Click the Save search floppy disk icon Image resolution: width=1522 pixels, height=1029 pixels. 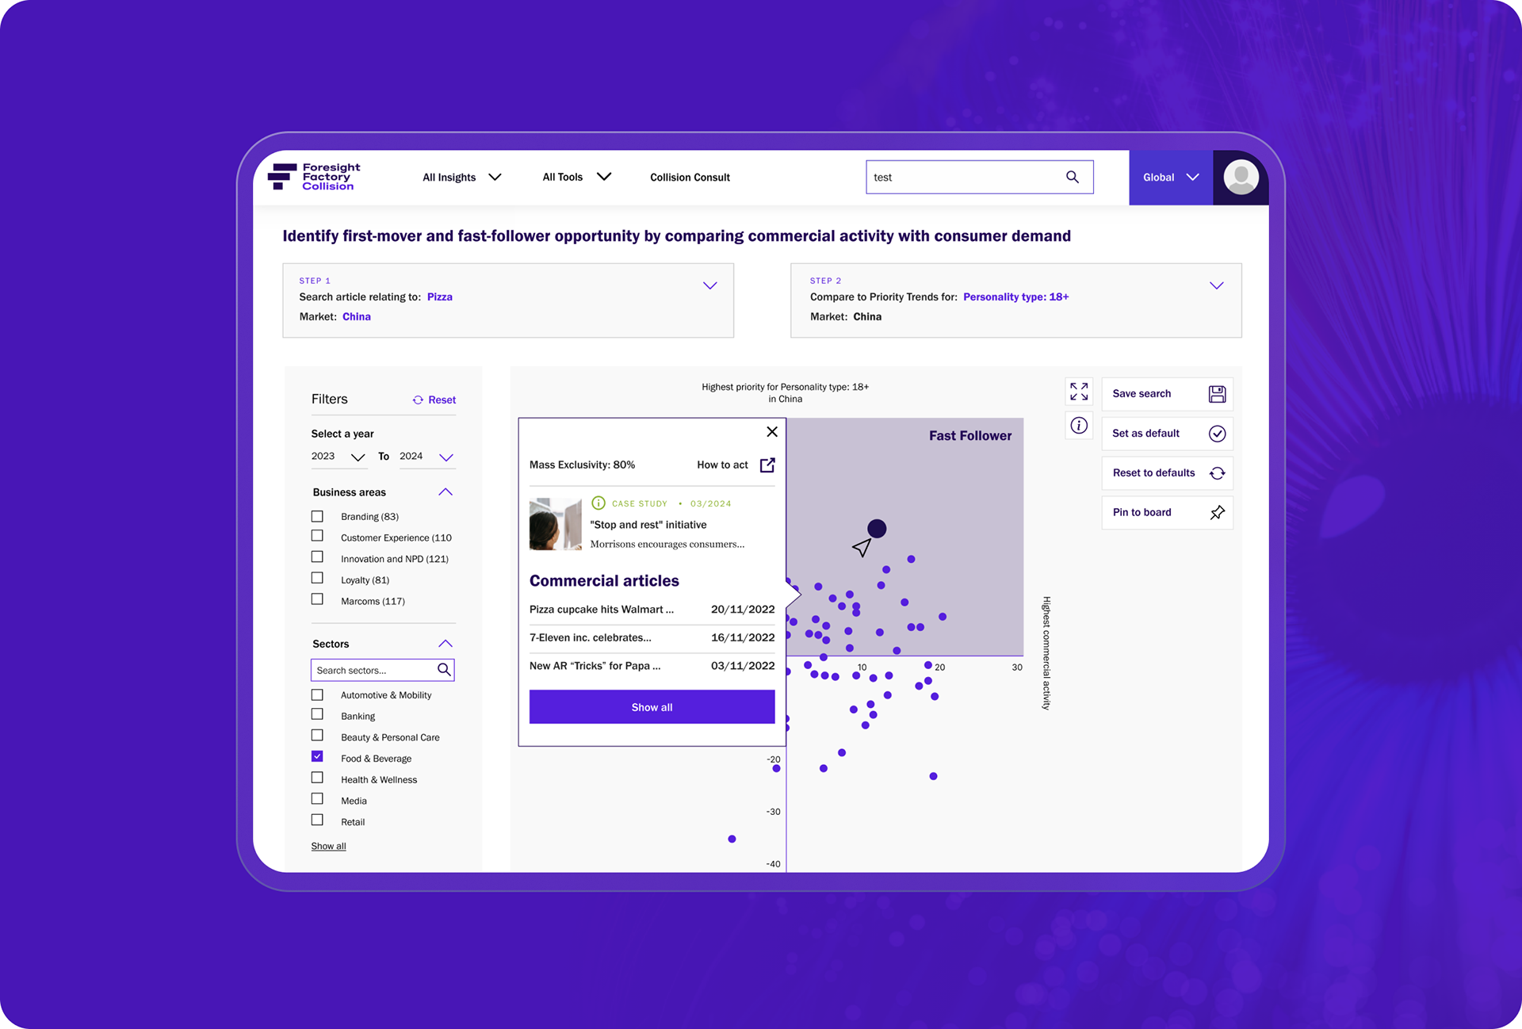[1218, 394]
